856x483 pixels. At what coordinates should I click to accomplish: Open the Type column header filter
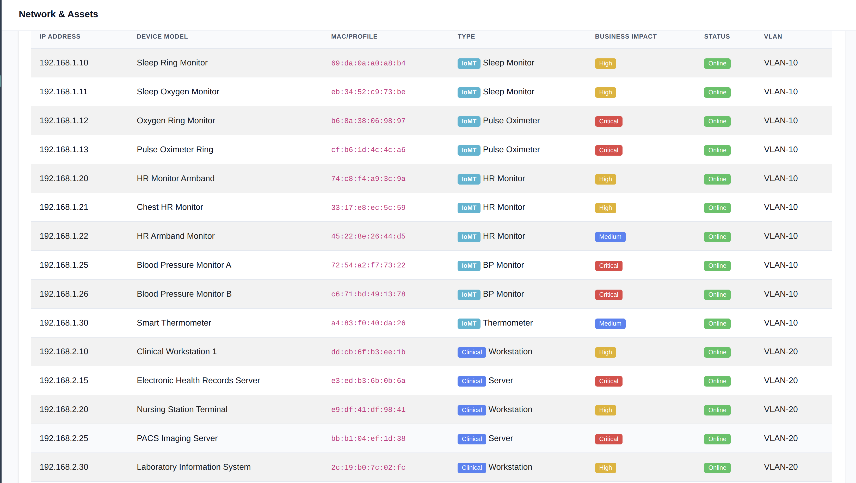[x=466, y=36]
